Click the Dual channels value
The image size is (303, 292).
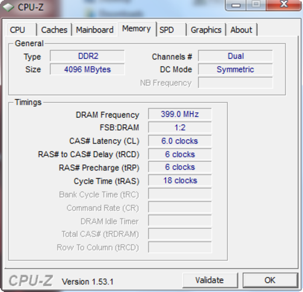click(x=235, y=56)
